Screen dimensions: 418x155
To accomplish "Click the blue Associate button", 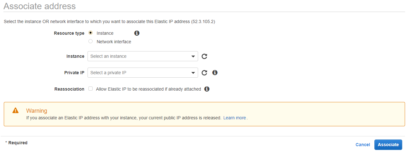I will coord(388,145).
